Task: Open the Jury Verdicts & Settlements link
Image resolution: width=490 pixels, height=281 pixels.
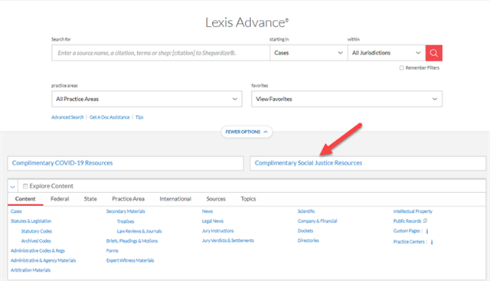Action: pyautogui.click(x=228, y=240)
